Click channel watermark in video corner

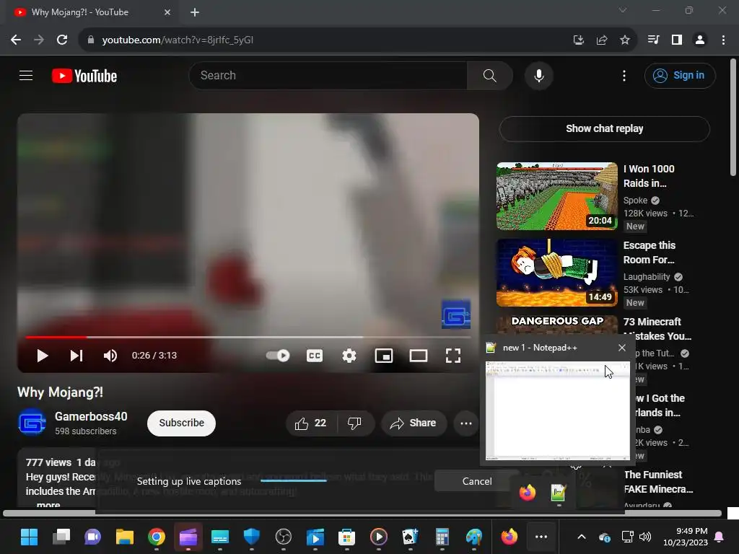coord(456,315)
